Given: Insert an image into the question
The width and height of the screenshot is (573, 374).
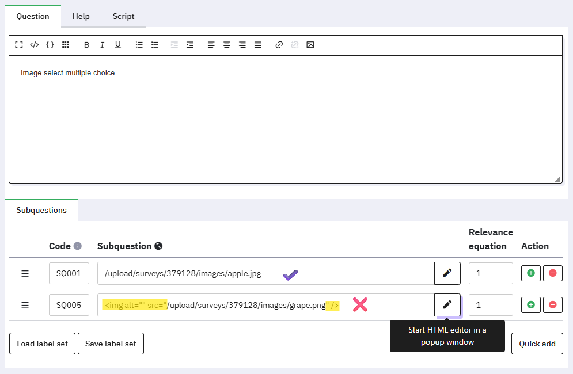Looking at the screenshot, I should click(x=310, y=45).
